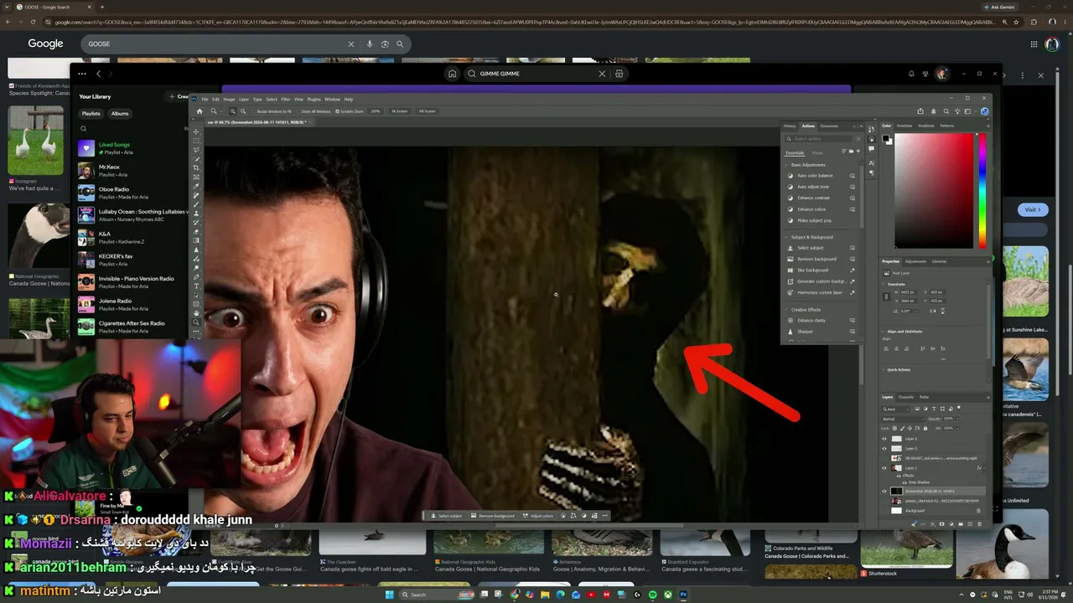
Task: Click the Fit Screen button
Action: click(401, 111)
